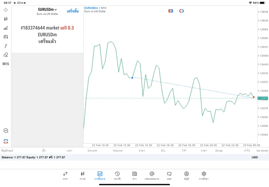Open the แชท chat tab
Viewport: 269px width, 187px height.
(x=169, y=176)
